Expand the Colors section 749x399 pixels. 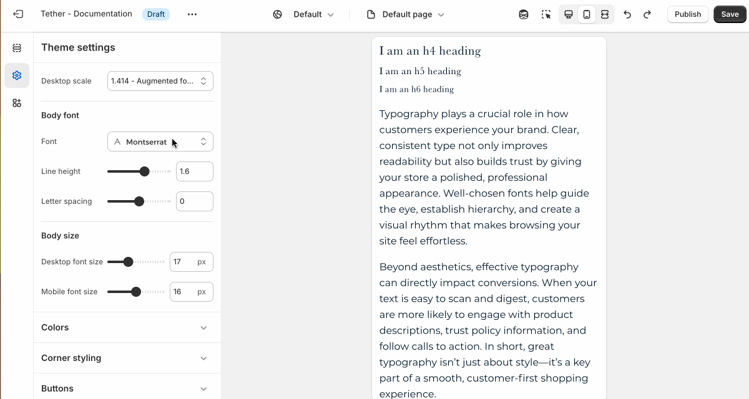[x=127, y=327]
